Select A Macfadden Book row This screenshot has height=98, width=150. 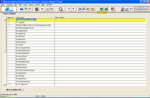[x=35, y=62]
